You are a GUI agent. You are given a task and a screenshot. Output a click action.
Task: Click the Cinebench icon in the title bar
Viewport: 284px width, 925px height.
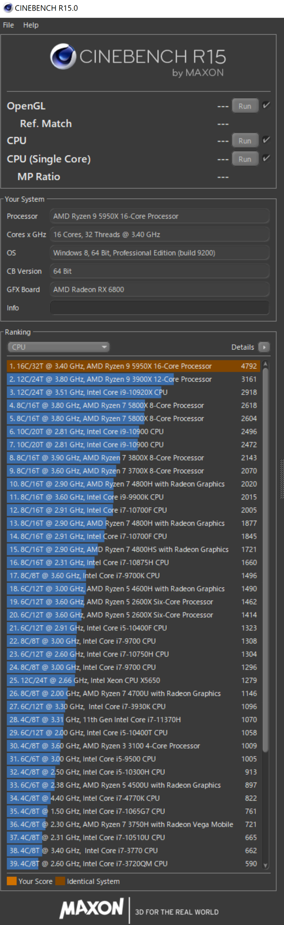[x=8, y=8]
